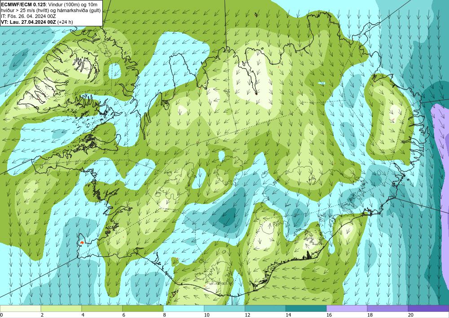The image size is (449, 318).
Task: Click the 6–8 m/s dark green legend swatch
Action: (x=143, y=309)
